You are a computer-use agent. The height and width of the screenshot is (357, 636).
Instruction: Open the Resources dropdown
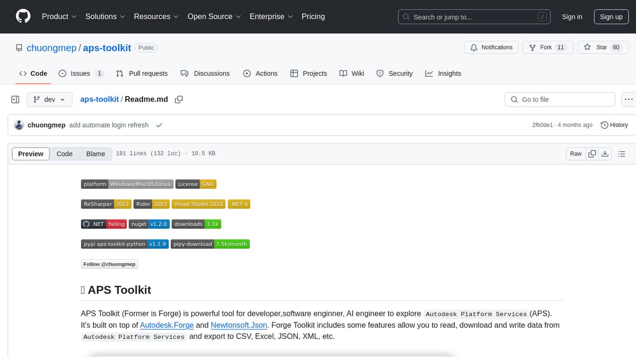coord(156,16)
